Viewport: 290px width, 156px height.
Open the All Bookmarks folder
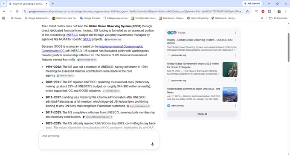(278, 18)
